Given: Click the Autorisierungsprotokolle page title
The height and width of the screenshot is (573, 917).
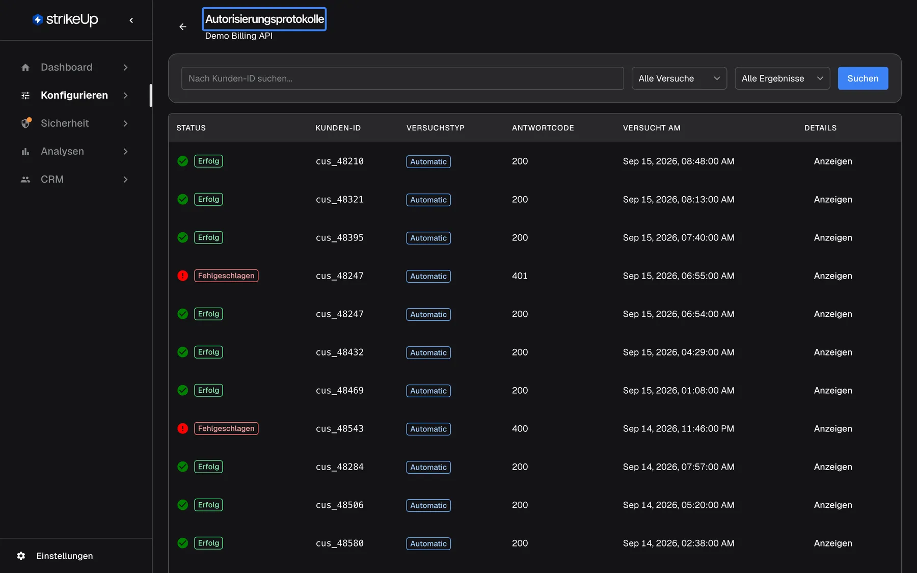Looking at the screenshot, I should click(264, 19).
